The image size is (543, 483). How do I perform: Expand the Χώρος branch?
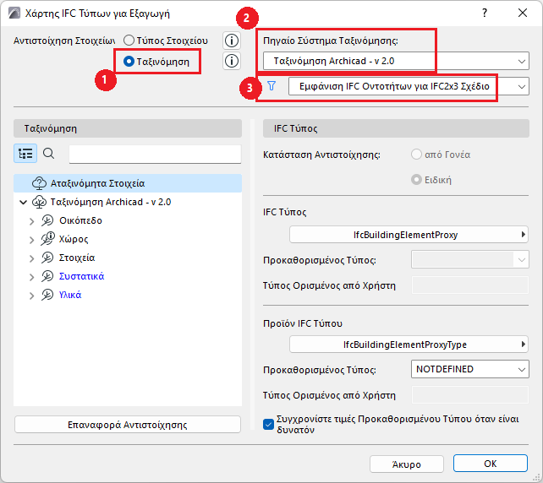32,240
